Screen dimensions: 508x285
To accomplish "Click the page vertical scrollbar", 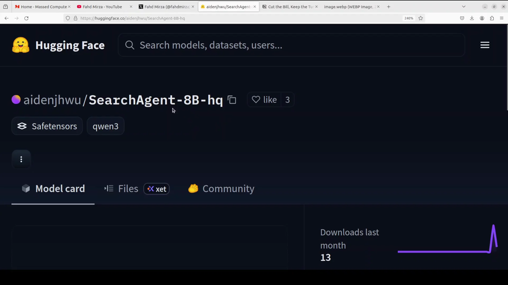I will (507, 68).
